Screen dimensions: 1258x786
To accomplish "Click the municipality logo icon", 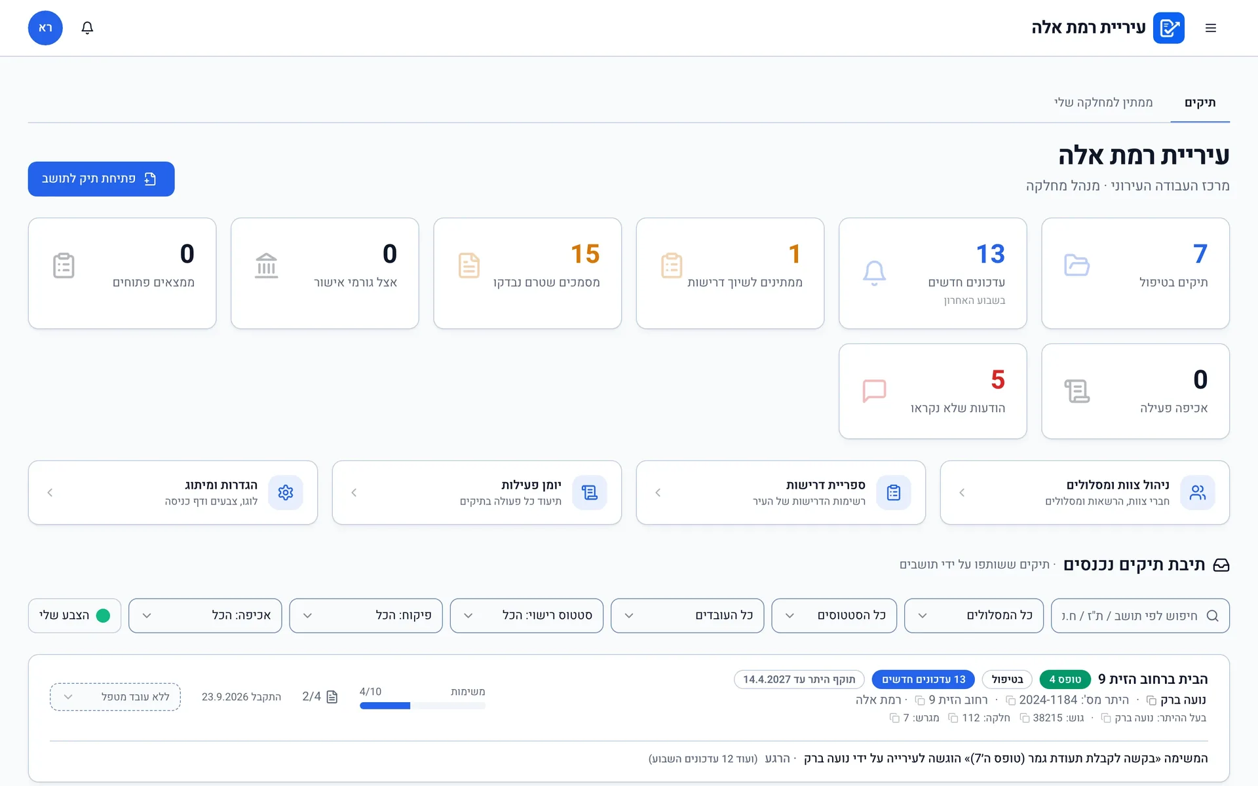I will [1168, 28].
